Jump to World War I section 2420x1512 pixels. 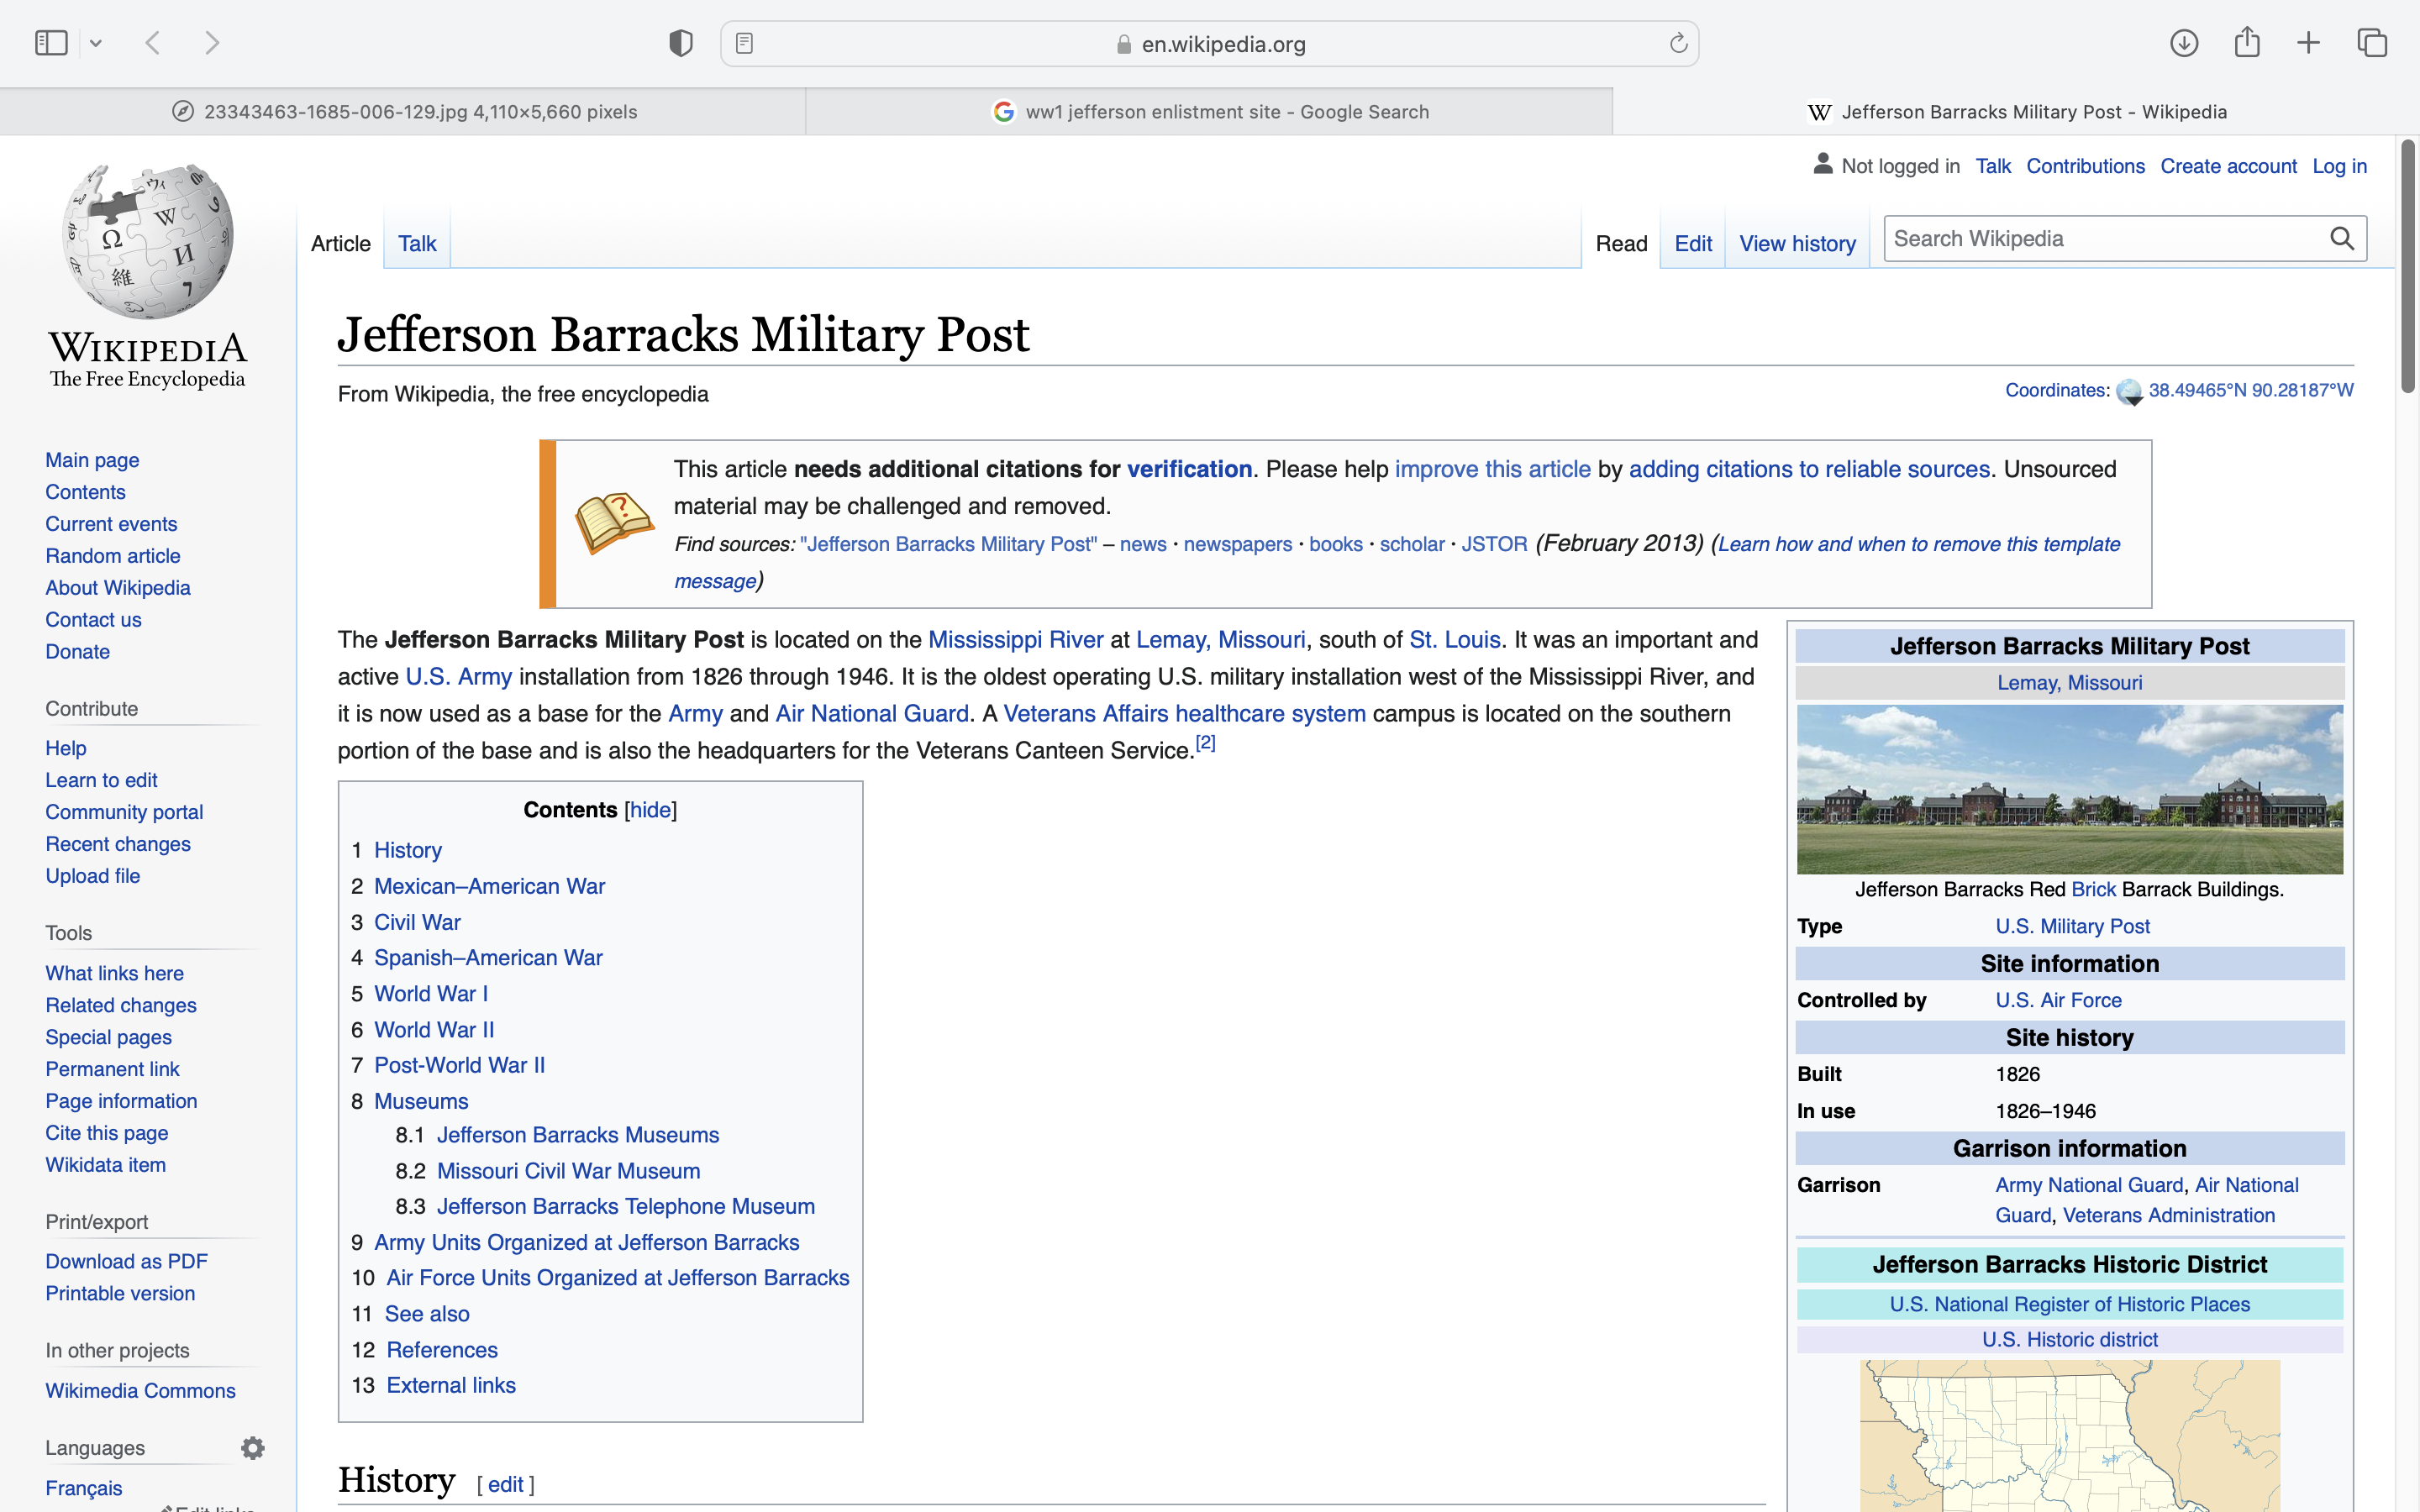click(x=431, y=994)
